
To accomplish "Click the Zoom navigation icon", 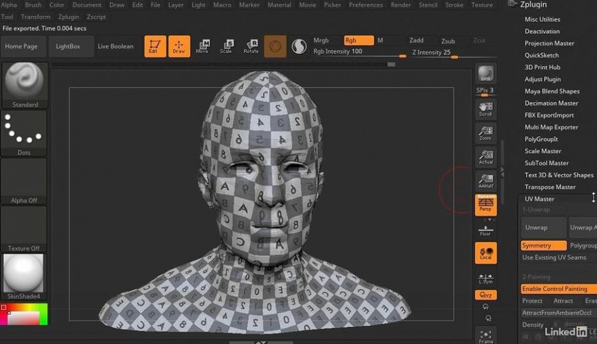I will pyautogui.click(x=486, y=133).
